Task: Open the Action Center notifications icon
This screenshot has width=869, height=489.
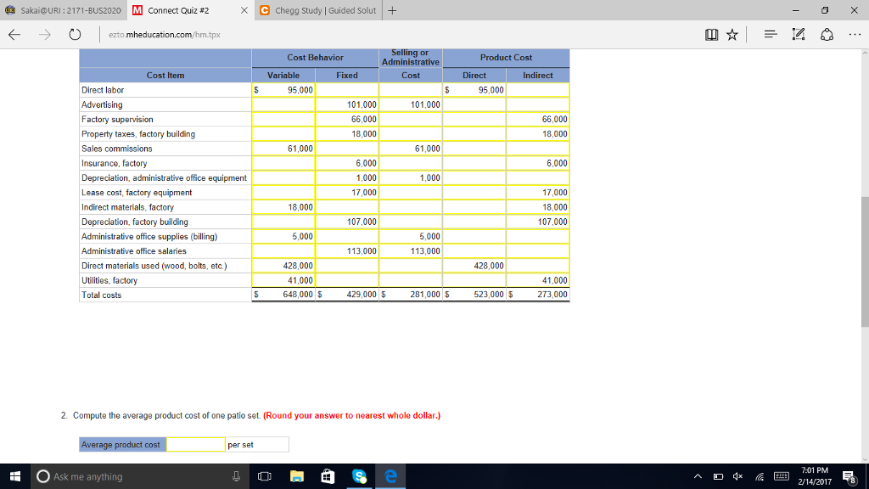Action: click(849, 476)
